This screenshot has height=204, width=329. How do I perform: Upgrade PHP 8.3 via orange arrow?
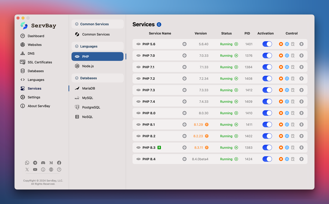(x=207, y=147)
